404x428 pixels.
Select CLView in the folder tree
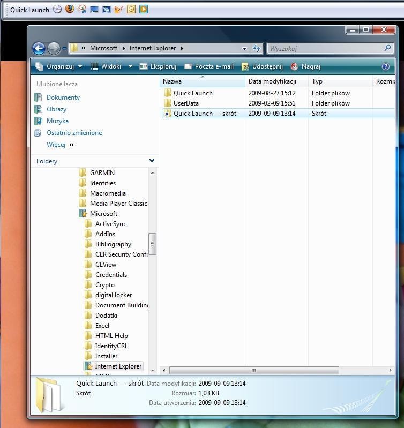106,265
